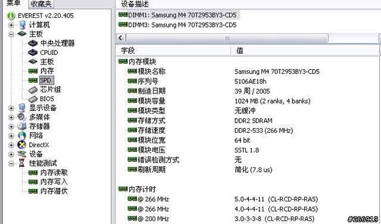Viewport: 381px width, 224px height.
Task: Select the 模块类型 field row
Action: pos(151,111)
